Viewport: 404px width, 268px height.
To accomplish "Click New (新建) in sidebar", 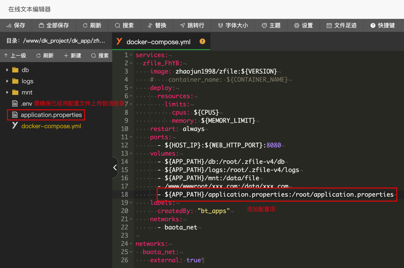I will 72,56.
